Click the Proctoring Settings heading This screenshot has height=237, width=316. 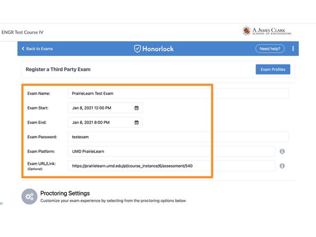pyautogui.click(x=65, y=193)
